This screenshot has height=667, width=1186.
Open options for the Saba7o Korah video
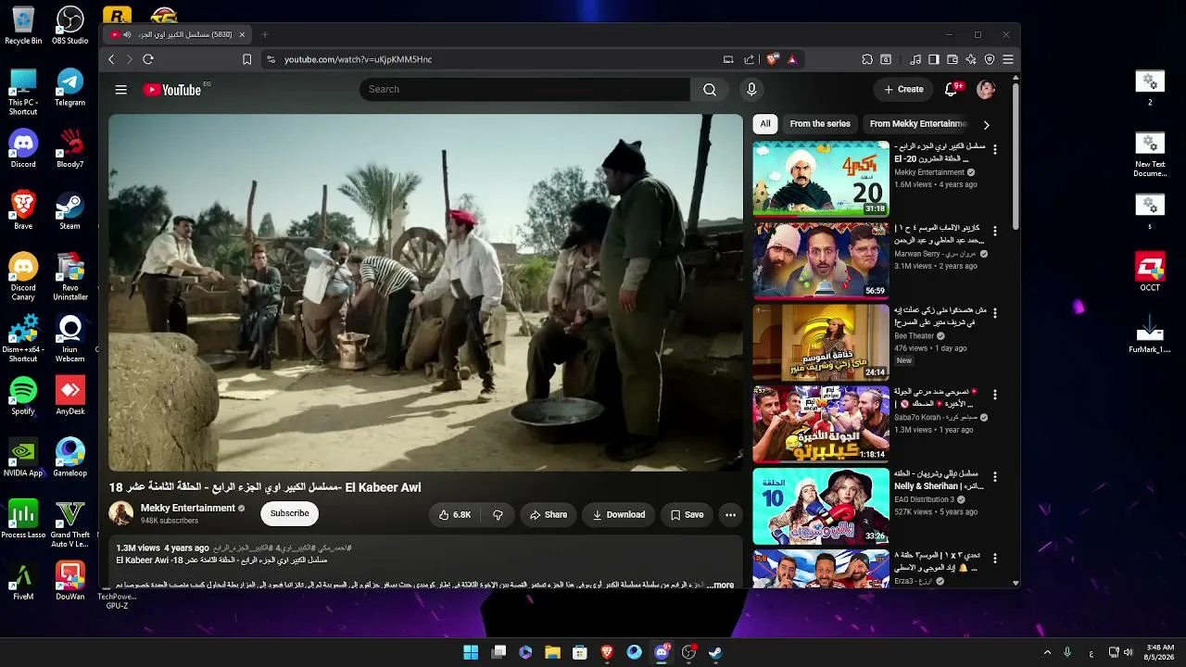click(x=995, y=395)
